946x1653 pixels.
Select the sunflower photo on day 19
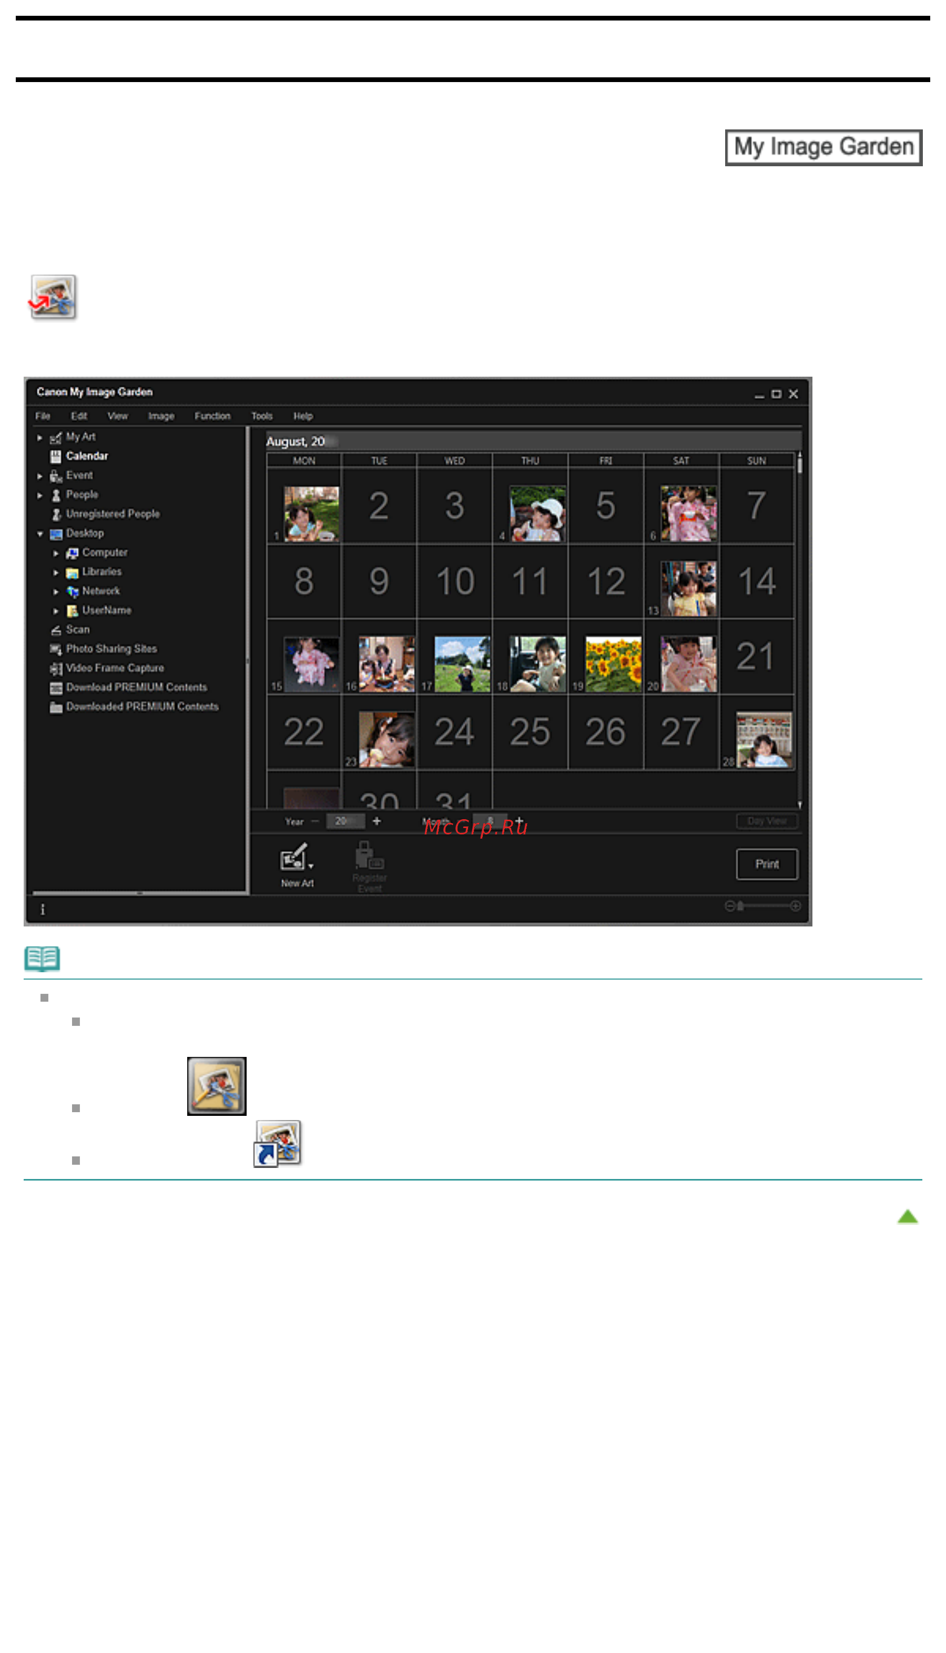[613, 663]
